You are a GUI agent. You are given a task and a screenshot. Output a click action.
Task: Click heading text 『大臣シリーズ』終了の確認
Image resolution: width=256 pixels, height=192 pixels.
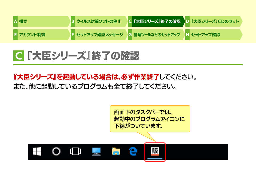click(x=83, y=56)
